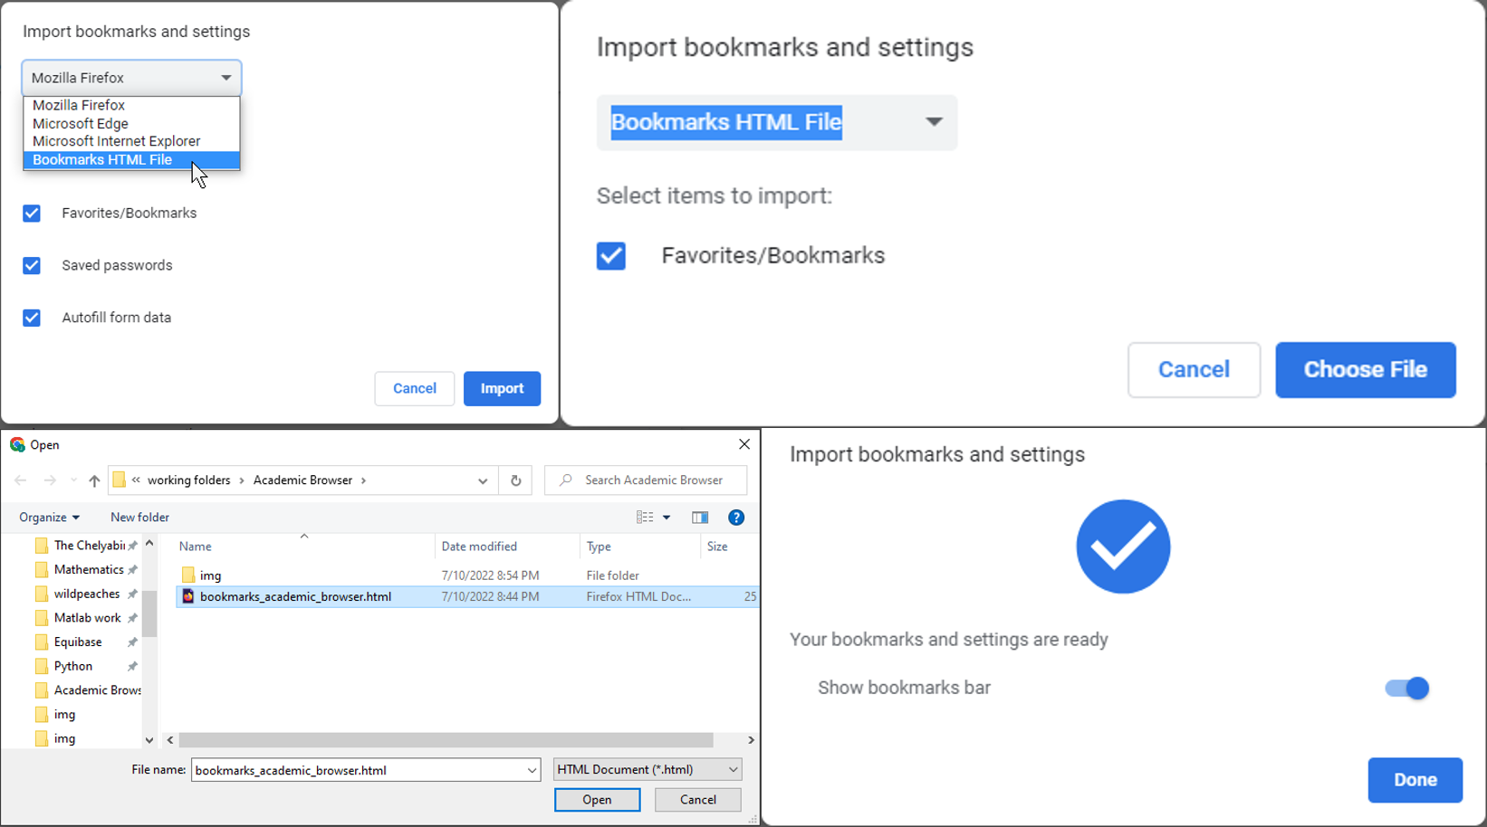Toggle Favorites/Bookmarks checkbox in HTML File dialog
1487x827 pixels.
coord(611,256)
